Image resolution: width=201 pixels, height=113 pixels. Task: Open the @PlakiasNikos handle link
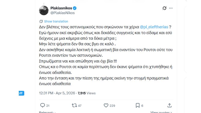click(62, 13)
